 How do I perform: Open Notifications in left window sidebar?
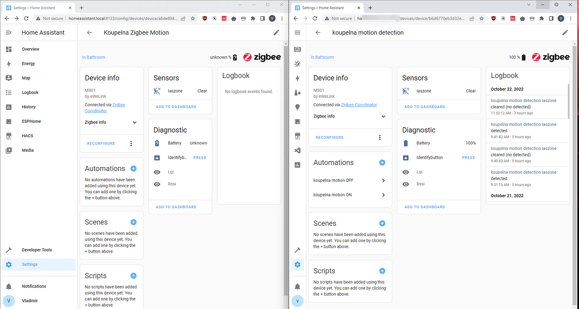pos(39,286)
